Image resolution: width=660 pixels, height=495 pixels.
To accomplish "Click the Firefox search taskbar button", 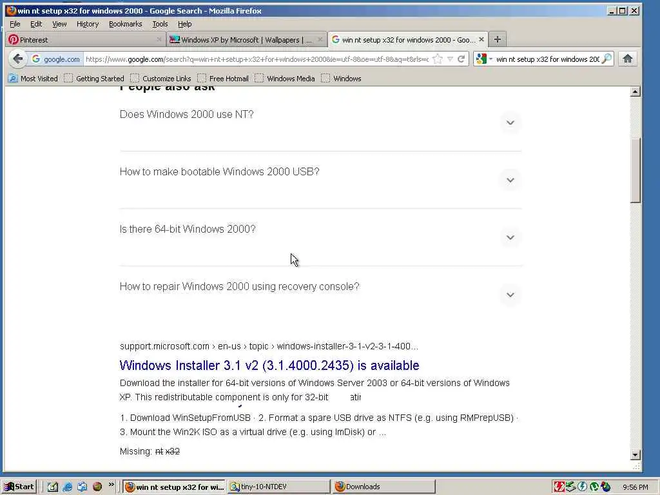I will pos(174,487).
